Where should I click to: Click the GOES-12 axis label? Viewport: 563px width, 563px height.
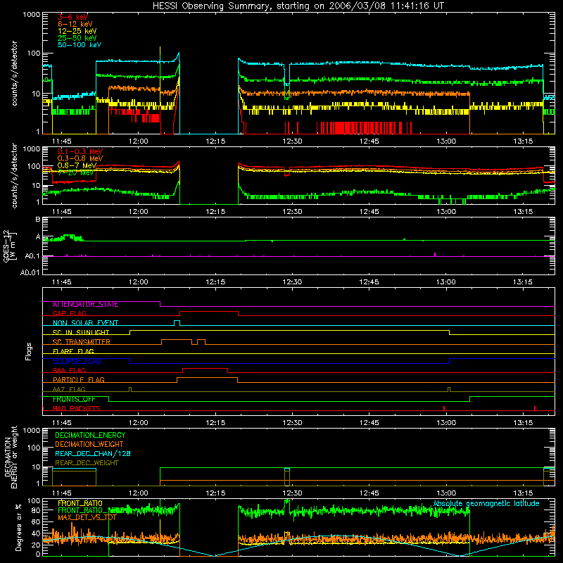click(x=10, y=246)
